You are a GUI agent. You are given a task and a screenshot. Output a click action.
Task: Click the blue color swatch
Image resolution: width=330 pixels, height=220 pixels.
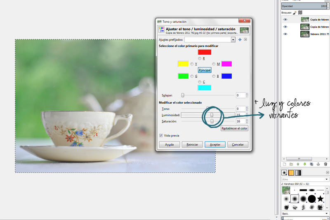pos(226,76)
